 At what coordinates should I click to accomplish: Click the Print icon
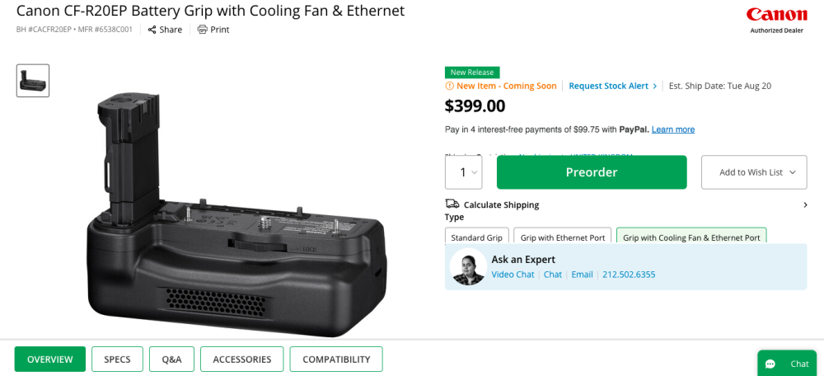tap(203, 30)
